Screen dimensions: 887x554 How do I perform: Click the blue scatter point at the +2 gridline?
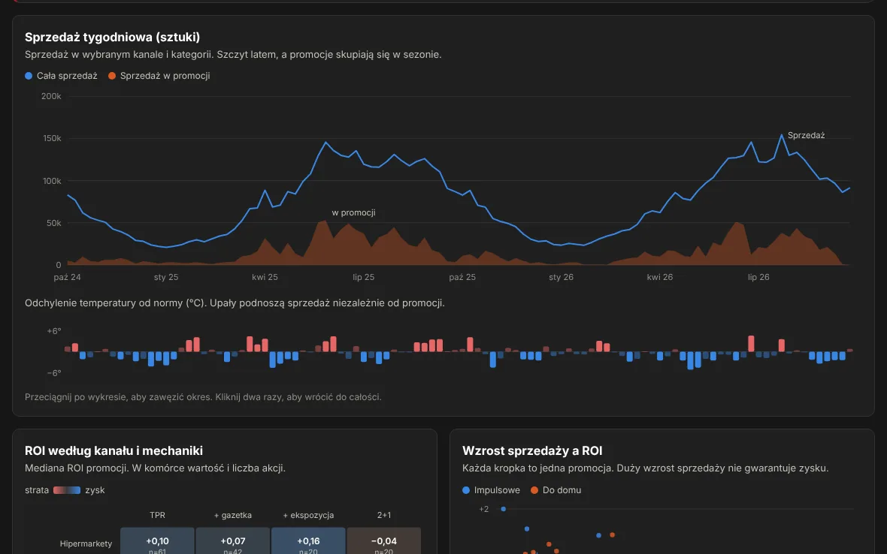coord(504,510)
